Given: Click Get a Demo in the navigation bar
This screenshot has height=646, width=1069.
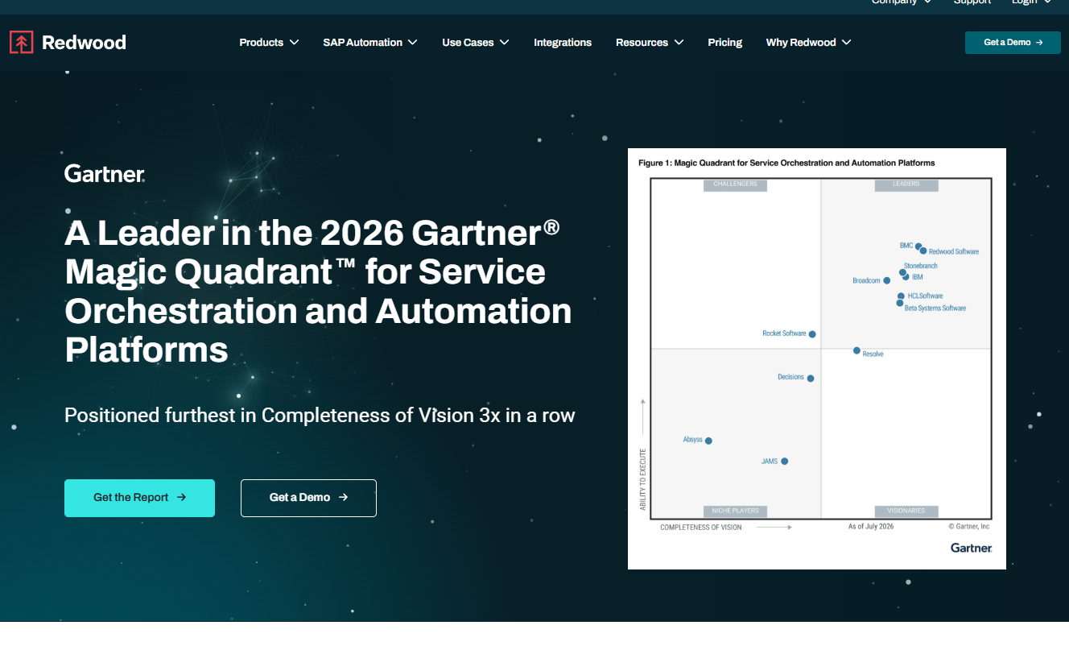Looking at the screenshot, I should [x=1013, y=43].
